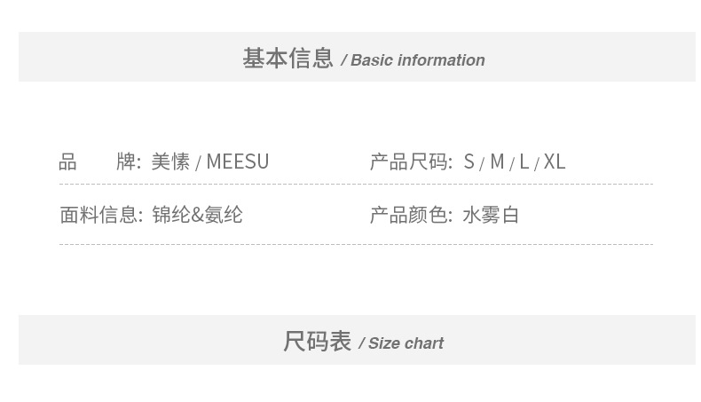Choose size S
701x402 pixels.
(469, 162)
